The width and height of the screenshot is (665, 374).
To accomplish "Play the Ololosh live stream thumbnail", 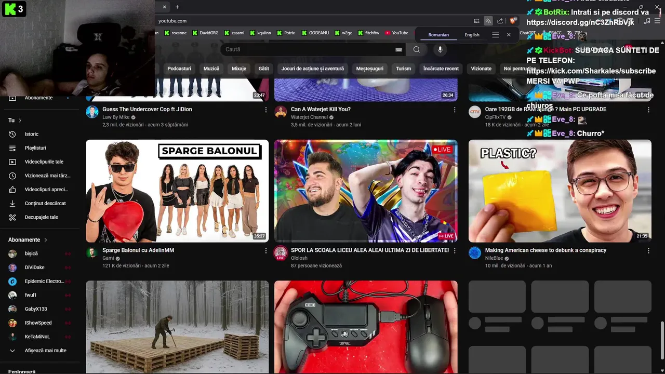I will [366, 191].
